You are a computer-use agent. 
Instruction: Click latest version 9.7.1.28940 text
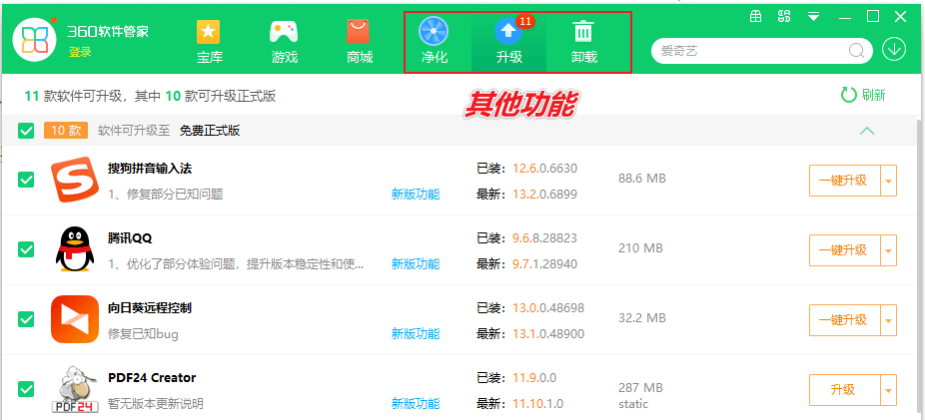pyautogui.click(x=544, y=263)
